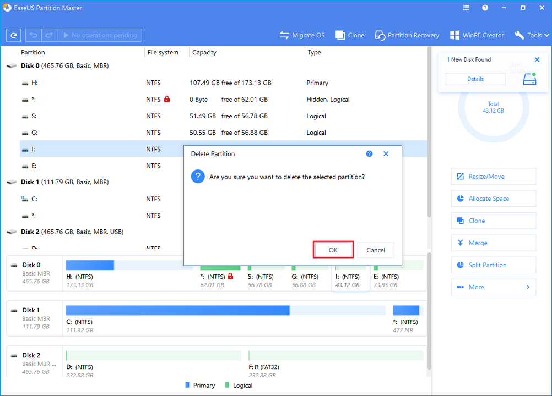Viewport: 552px width, 396px height.
Task: Select partition S: in the list
Action: tap(224, 116)
